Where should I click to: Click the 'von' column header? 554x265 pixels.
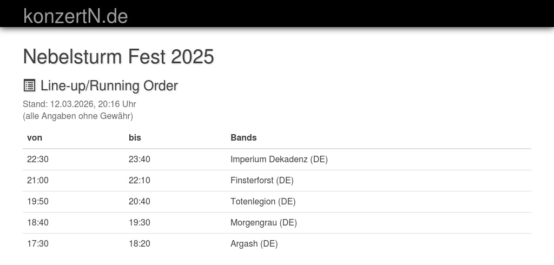click(35, 137)
